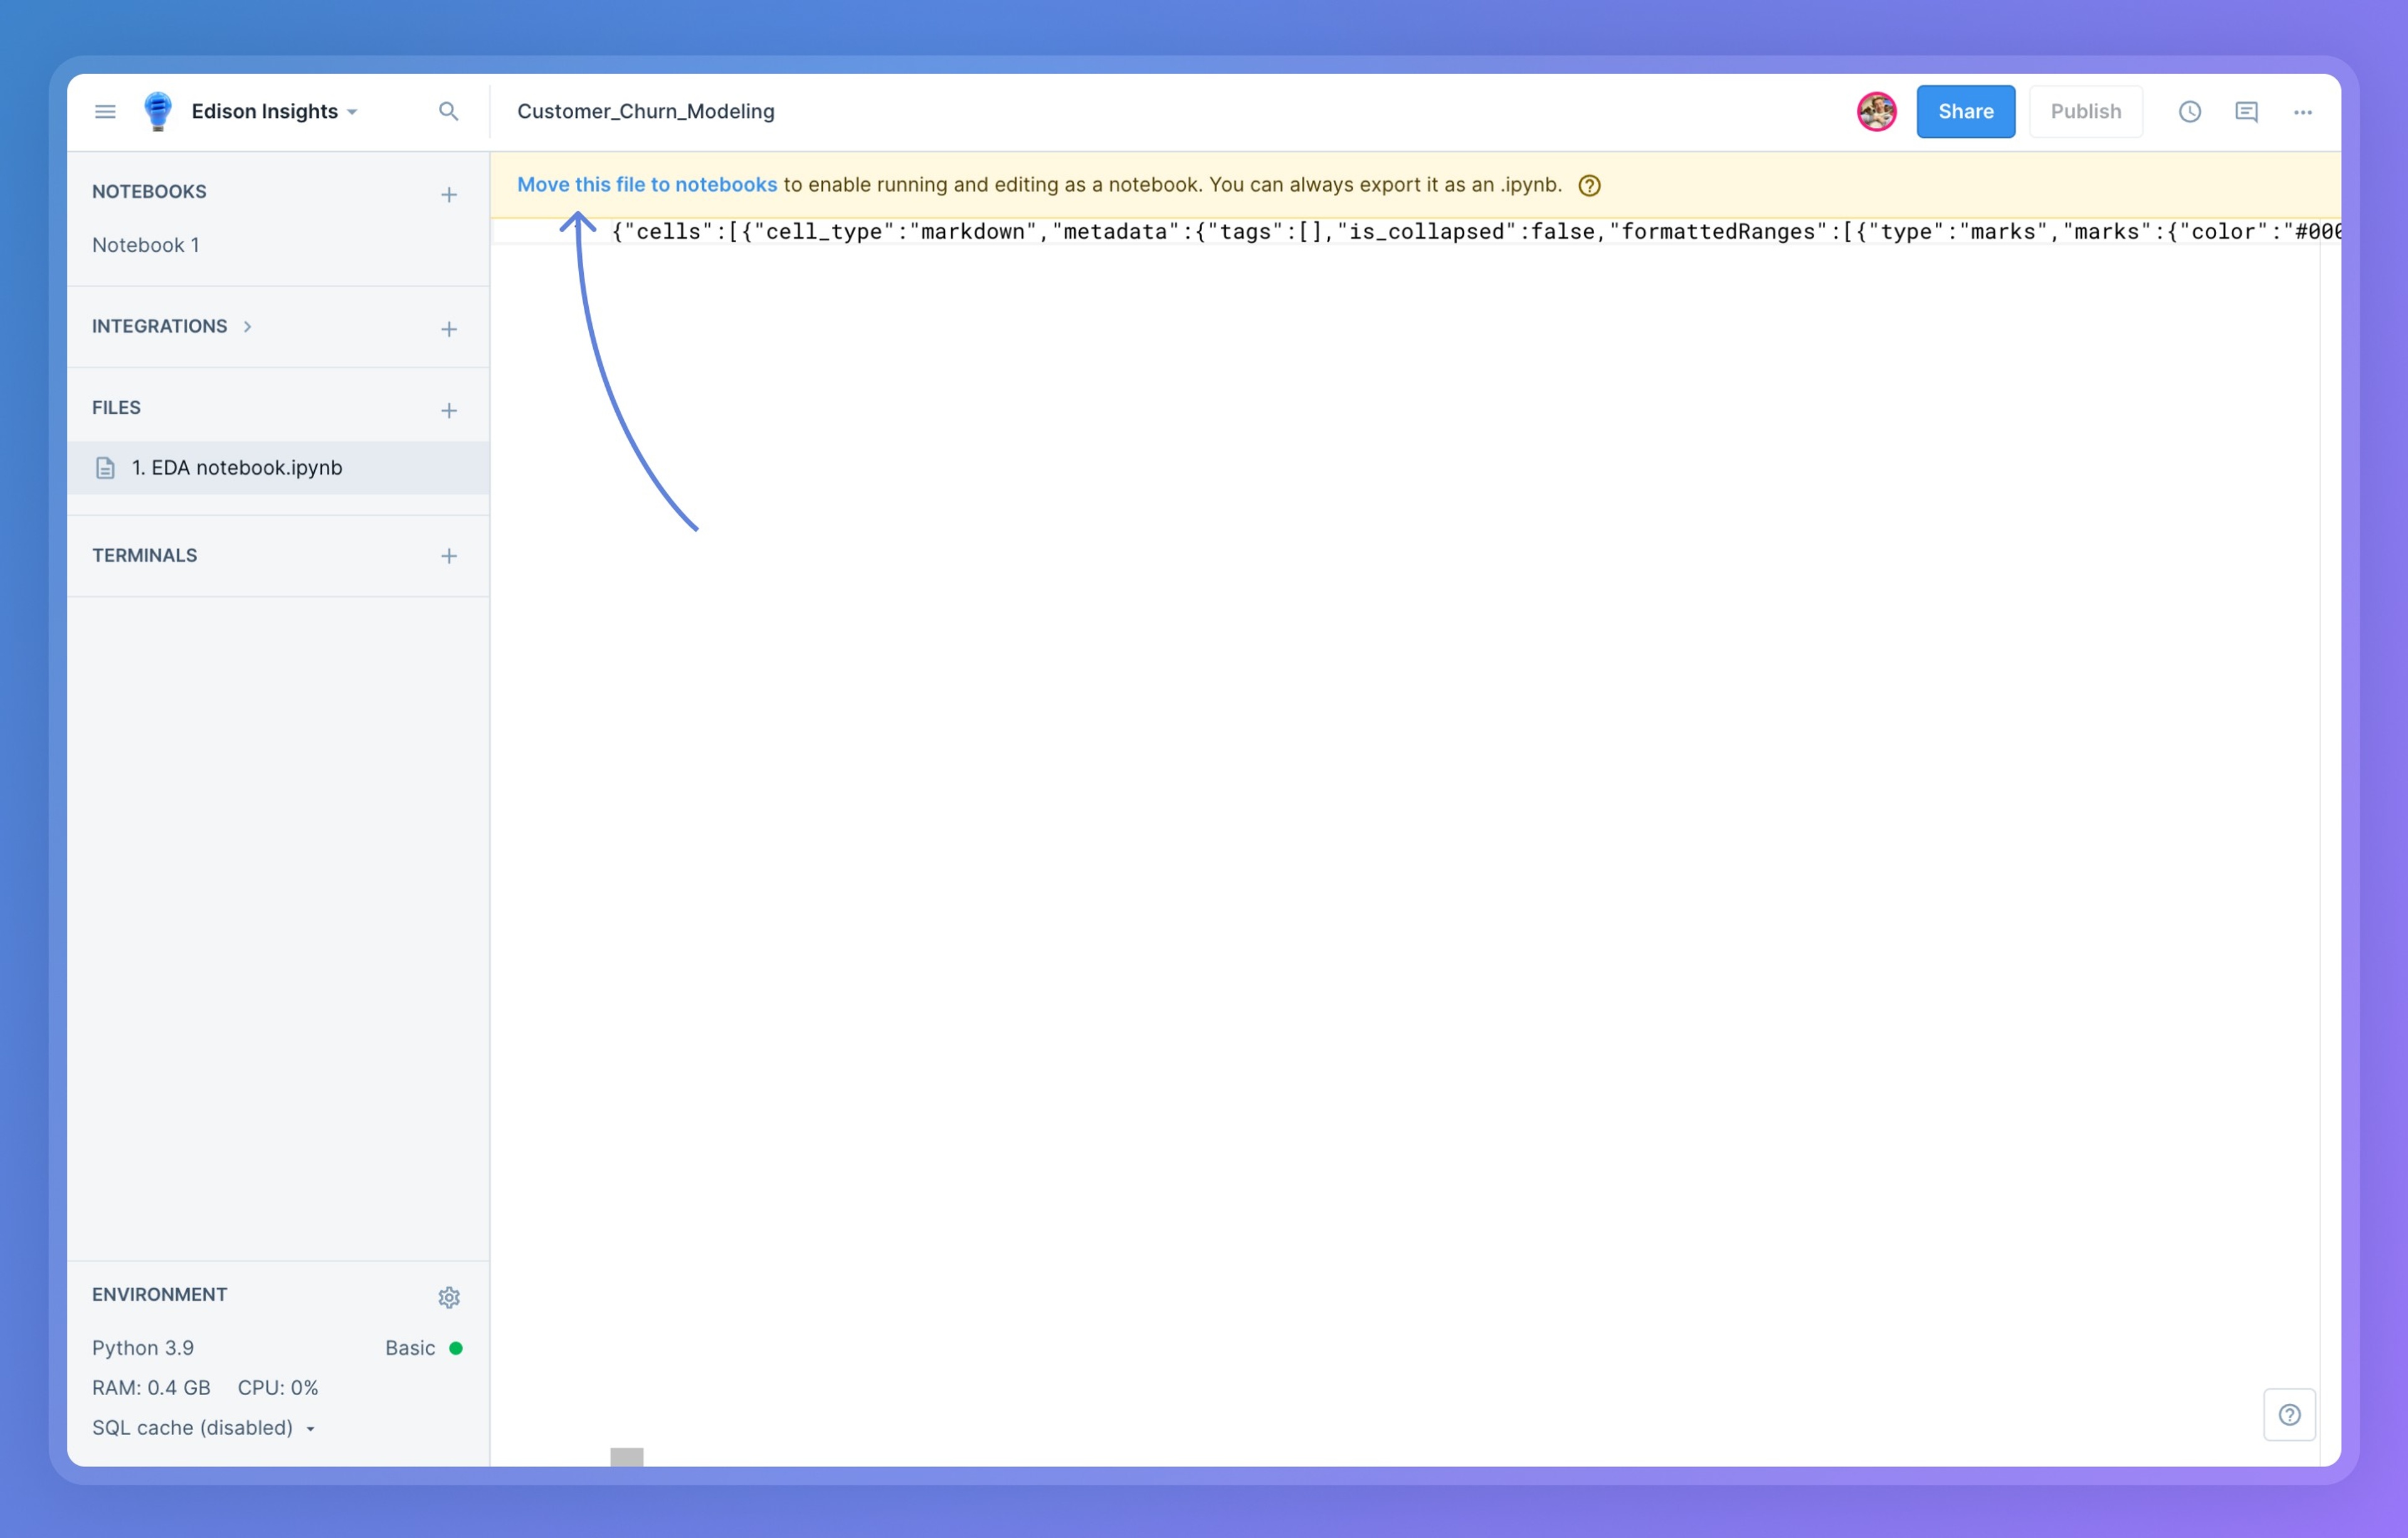Click the blue Share button
The image size is (2408, 1538).
pos(1965,111)
